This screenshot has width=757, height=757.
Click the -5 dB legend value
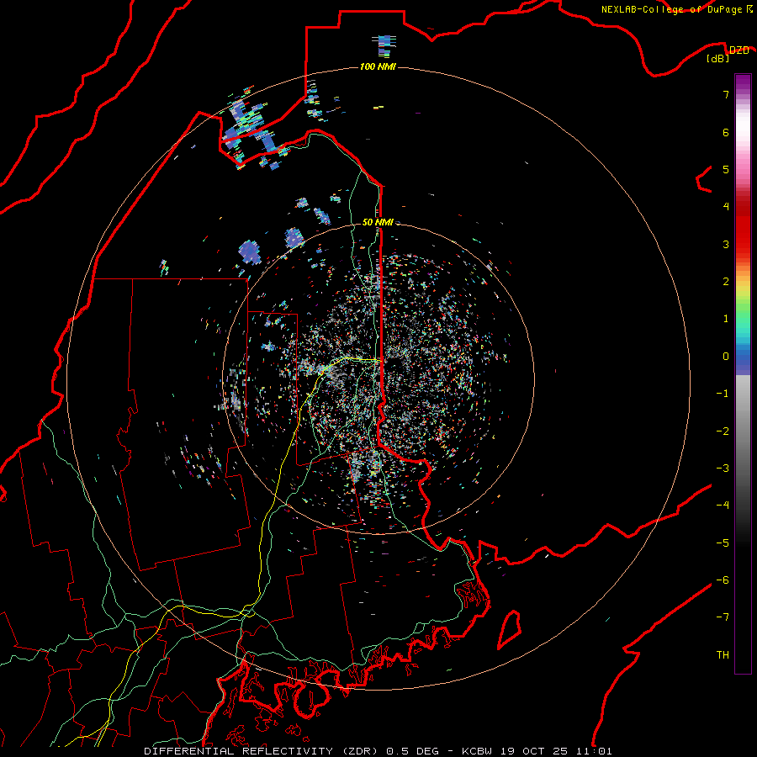click(723, 543)
